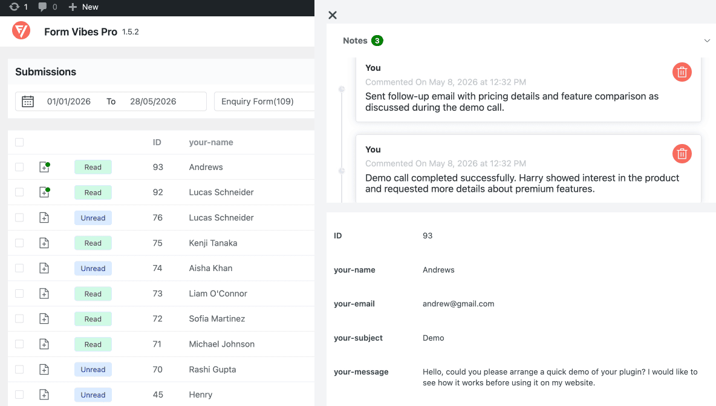Image resolution: width=716 pixels, height=406 pixels.
Task: Open notes icon for Liam O'Connor
Action: [x=44, y=293]
